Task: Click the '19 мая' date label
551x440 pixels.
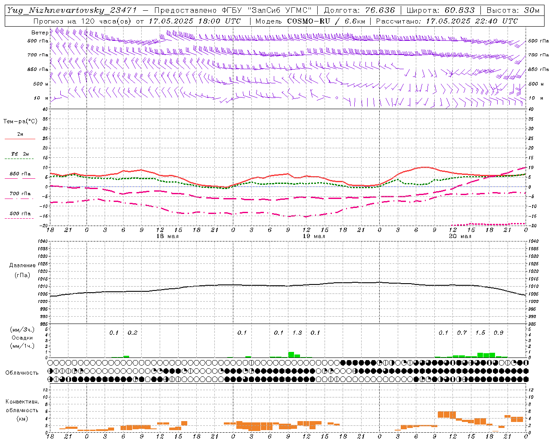Action: pos(314,236)
